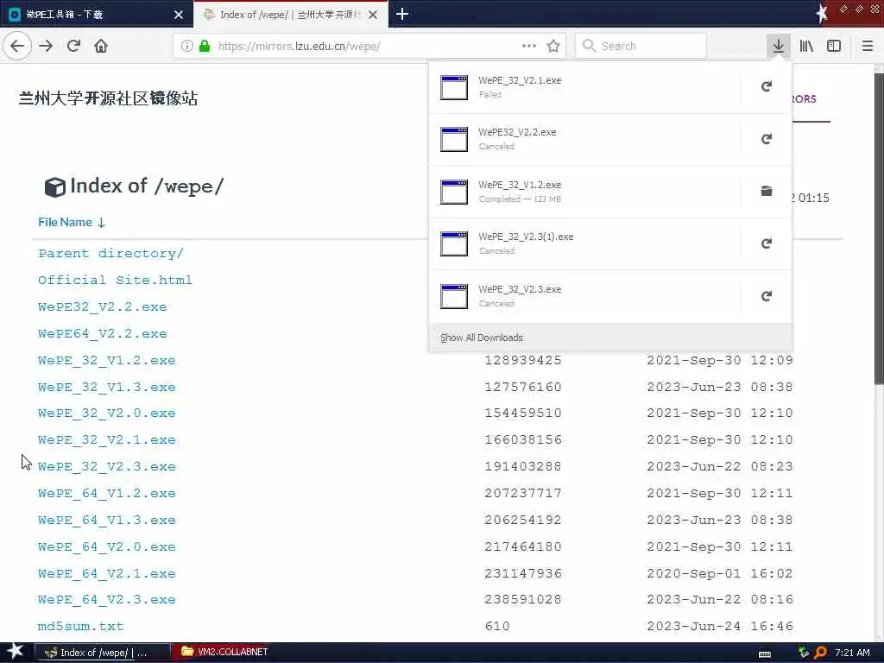This screenshot has height=663, width=884.
Task: Click the taskbar clock showing 7:21 AM
Action: pos(852,653)
